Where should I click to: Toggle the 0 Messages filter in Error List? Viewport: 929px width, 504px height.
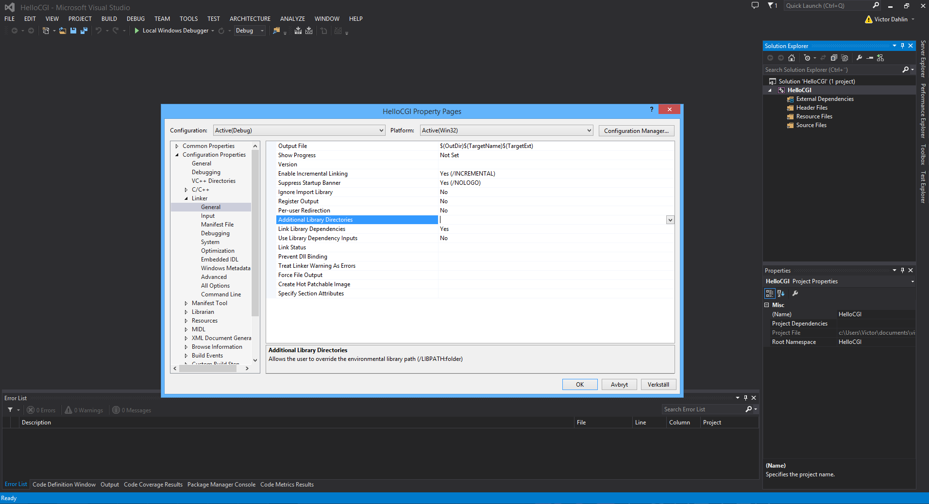[x=132, y=410]
